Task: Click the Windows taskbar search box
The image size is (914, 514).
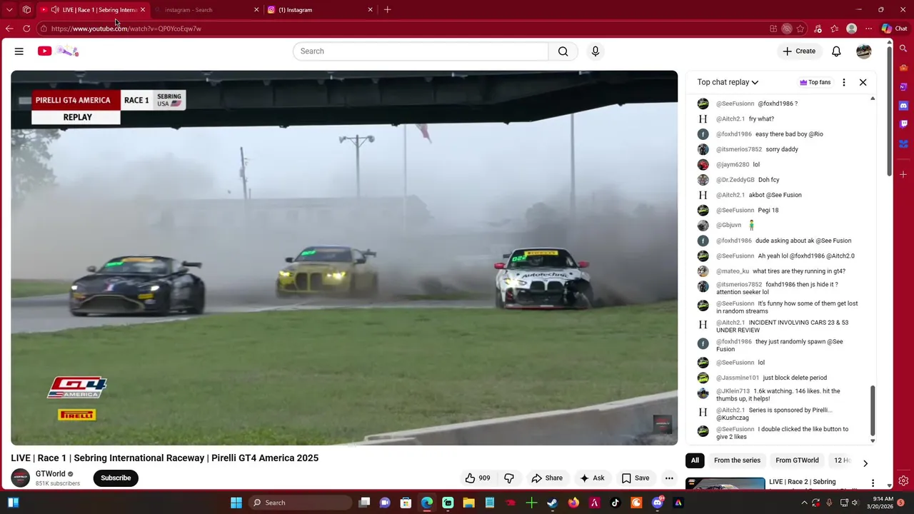Action: click(x=300, y=503)
